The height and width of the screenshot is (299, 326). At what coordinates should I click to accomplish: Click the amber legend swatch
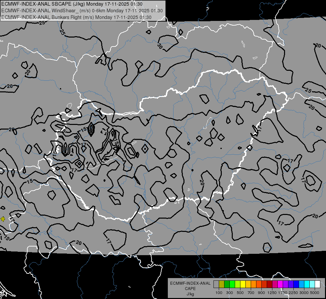(x=248, y=284)
